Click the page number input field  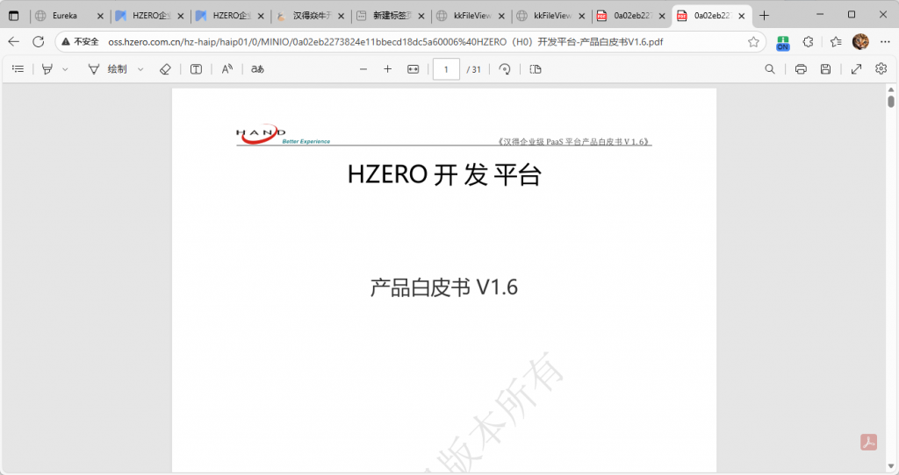[446, 69]
